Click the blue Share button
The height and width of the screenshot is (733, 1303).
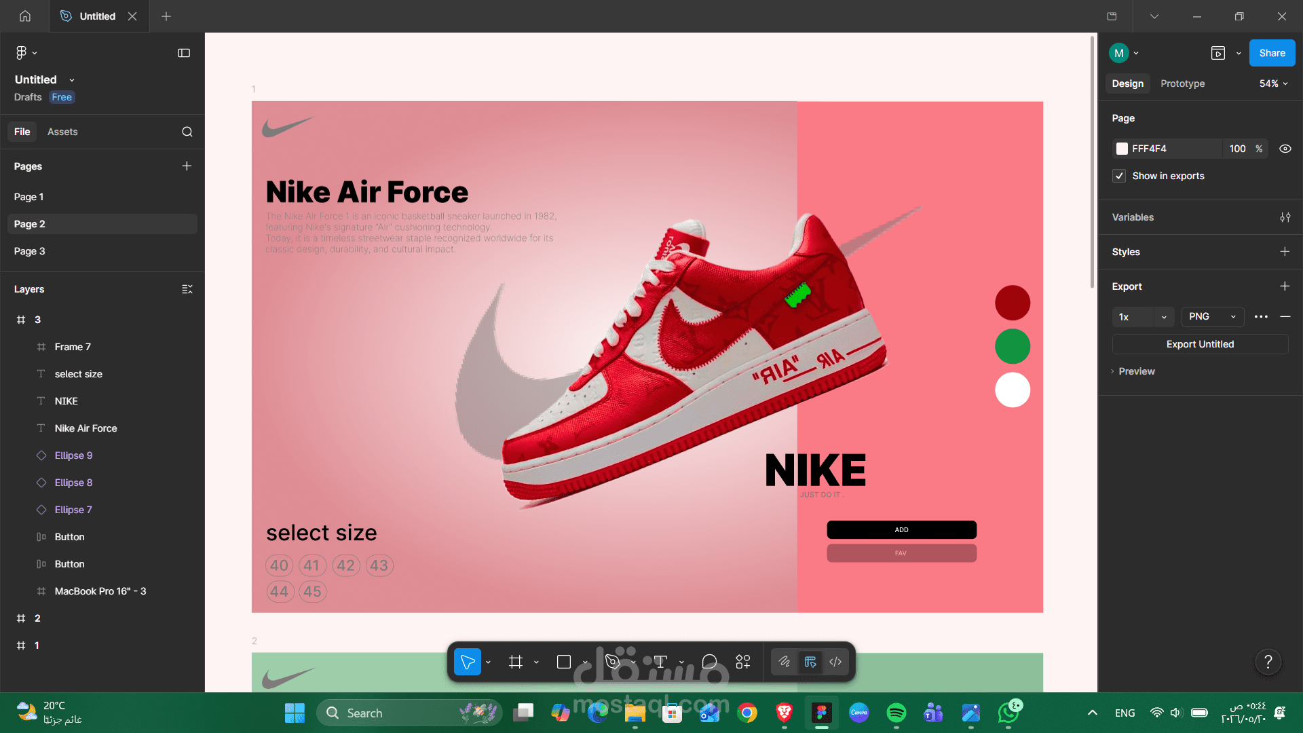point(1272,53)
